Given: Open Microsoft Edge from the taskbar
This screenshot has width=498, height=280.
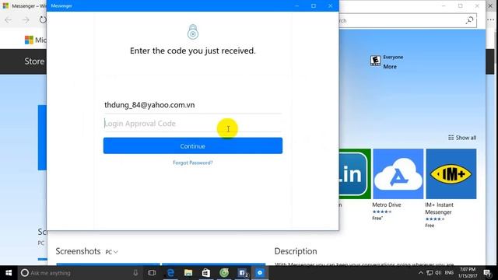Looking at the screenshot, I should click(170, 273).
